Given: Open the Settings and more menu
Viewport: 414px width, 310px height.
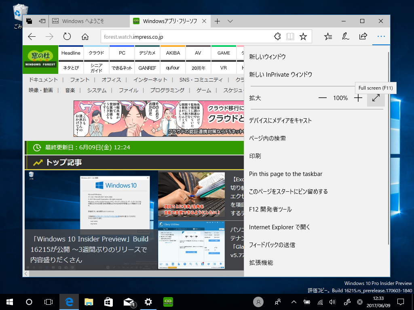Looking at the screenshot, I should coord(380,36).
